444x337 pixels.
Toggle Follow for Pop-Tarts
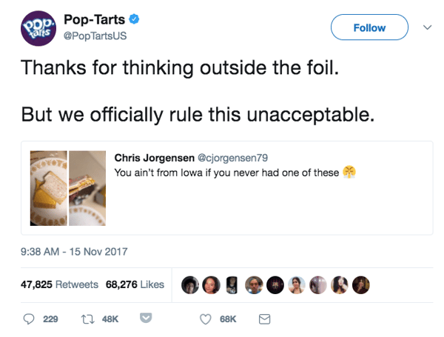pos(369,27)
